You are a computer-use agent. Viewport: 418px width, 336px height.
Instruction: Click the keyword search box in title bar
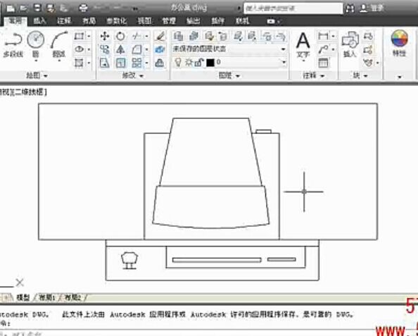293,8
